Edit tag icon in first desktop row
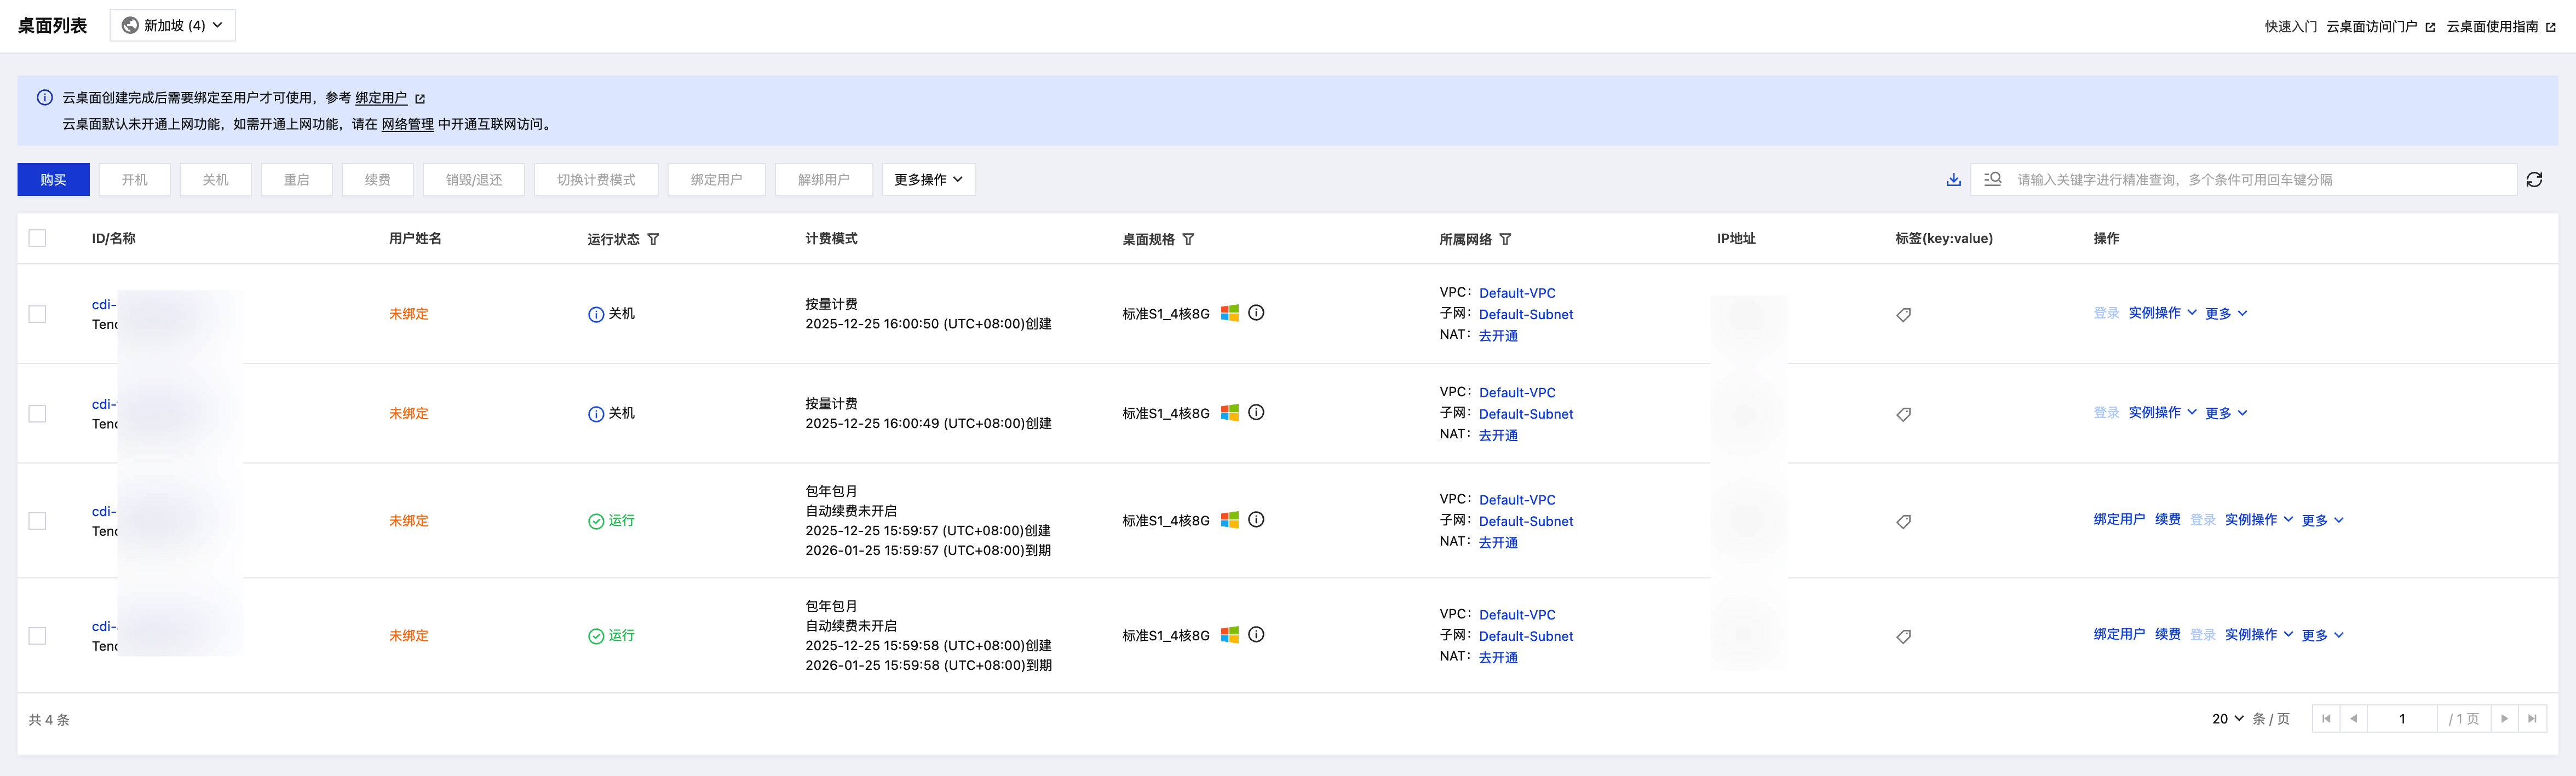This screenshot has height=776, width=2576. pyautogui.click(x=1903, y=315)
